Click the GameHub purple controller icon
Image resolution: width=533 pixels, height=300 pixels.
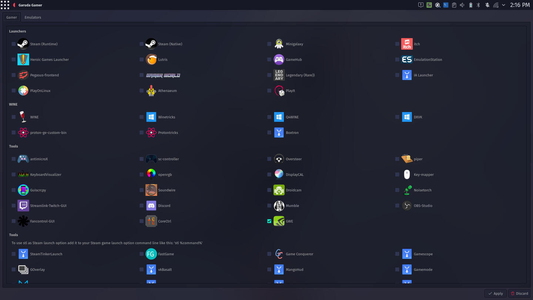(x=279, y=59)
